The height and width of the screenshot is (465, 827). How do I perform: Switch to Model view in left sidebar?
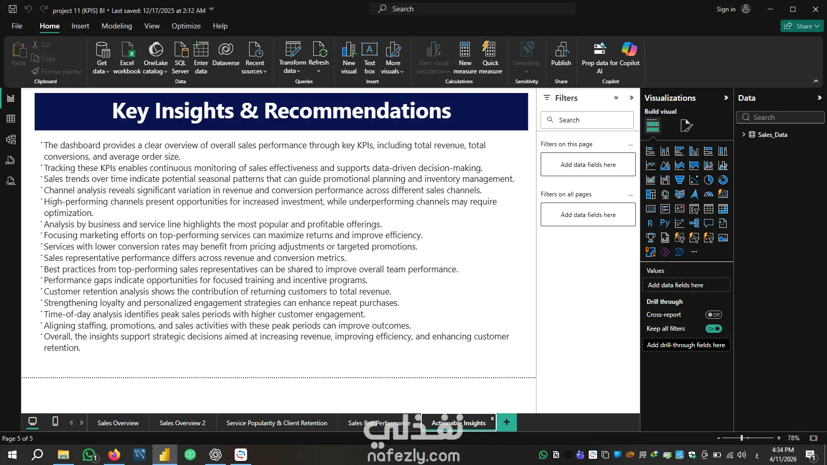(x=11, y=139)
